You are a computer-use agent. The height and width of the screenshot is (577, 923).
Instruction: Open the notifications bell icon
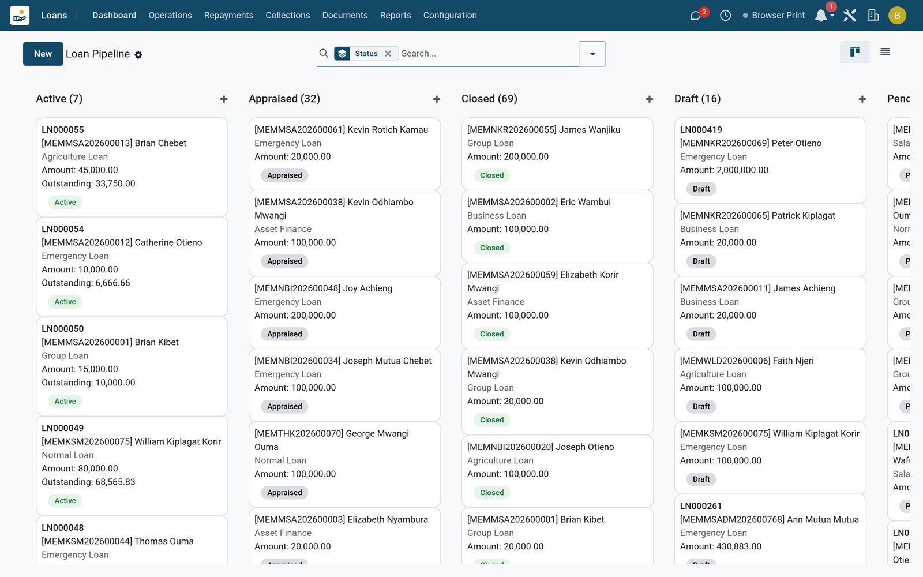(821, 16)
